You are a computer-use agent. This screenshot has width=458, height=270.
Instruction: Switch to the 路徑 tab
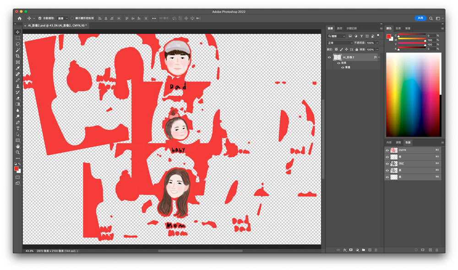click(339, 28)
